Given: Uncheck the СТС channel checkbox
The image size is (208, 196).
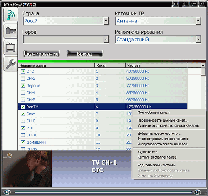Looking at the screenshot, I should pyautogui.click(x=23, y=72).
